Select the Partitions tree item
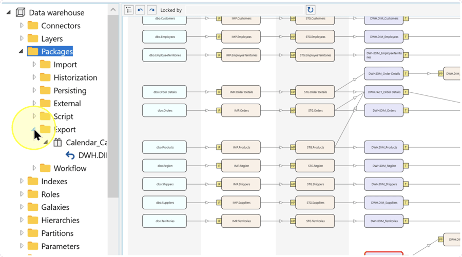Screen dimensions: 462x257 click(x=57, y=233)
